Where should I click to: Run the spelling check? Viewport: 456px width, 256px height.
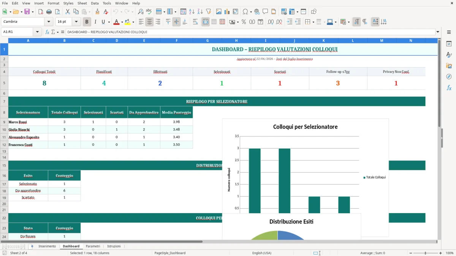[149, 12]
